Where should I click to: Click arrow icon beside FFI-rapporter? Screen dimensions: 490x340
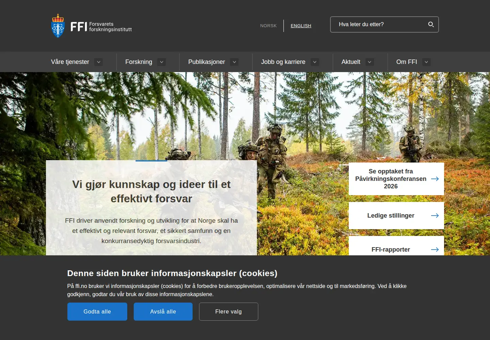435,250
